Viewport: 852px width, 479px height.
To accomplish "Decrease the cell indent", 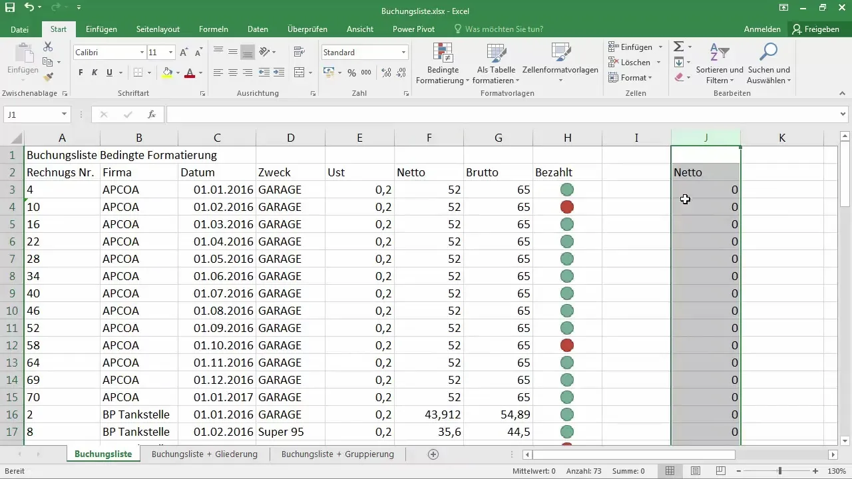I will pos(264,73).
